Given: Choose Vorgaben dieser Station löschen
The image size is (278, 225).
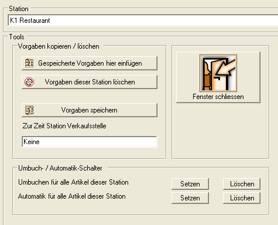Looking at the screenshot, I should 90,82.
